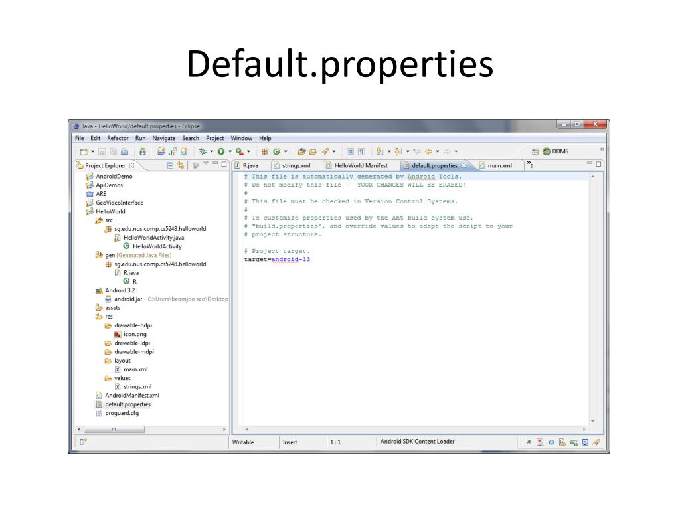The width and height of the screenshot is (680, 510).
Task: Open the External Tools dropdown arrow
Action: coord(248,151)
